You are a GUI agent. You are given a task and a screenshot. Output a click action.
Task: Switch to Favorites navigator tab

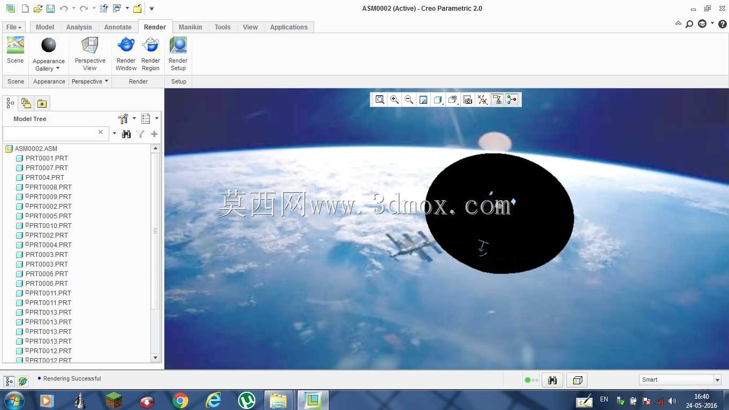coord(42,103)
